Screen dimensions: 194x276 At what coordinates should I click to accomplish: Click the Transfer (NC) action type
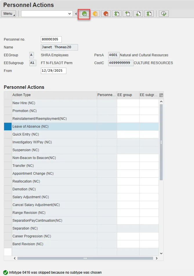(23, 166)
